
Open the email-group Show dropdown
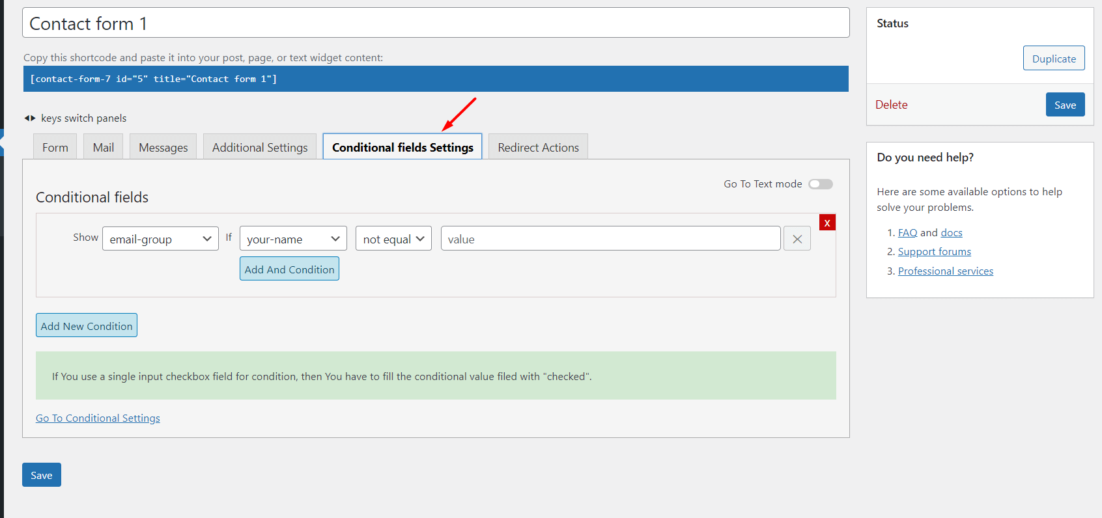[160, 239]
